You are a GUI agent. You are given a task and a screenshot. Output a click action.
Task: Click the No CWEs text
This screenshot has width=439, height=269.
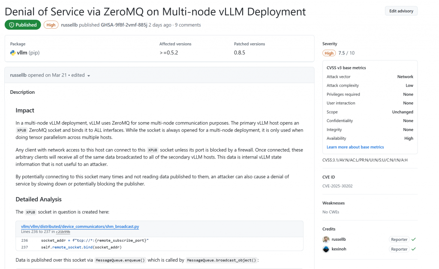(x=331, y=212)
